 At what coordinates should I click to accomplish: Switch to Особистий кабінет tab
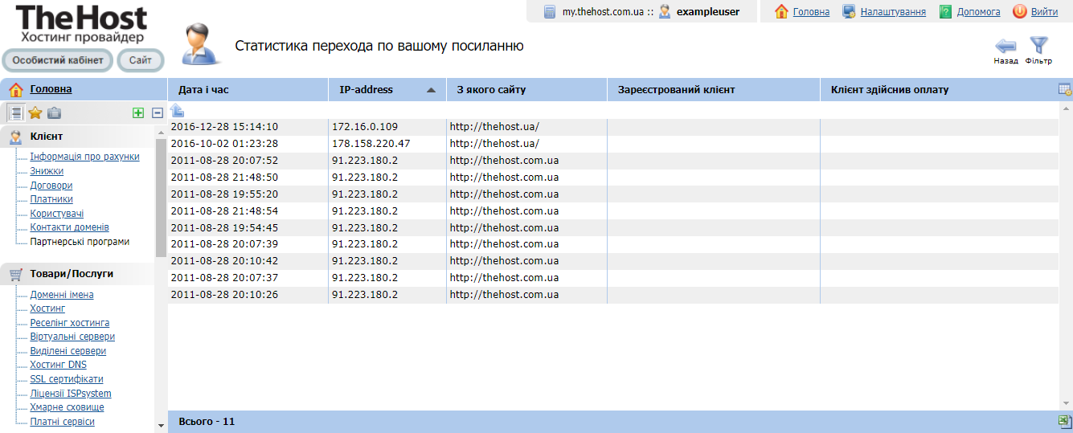(x=58, y=60)
